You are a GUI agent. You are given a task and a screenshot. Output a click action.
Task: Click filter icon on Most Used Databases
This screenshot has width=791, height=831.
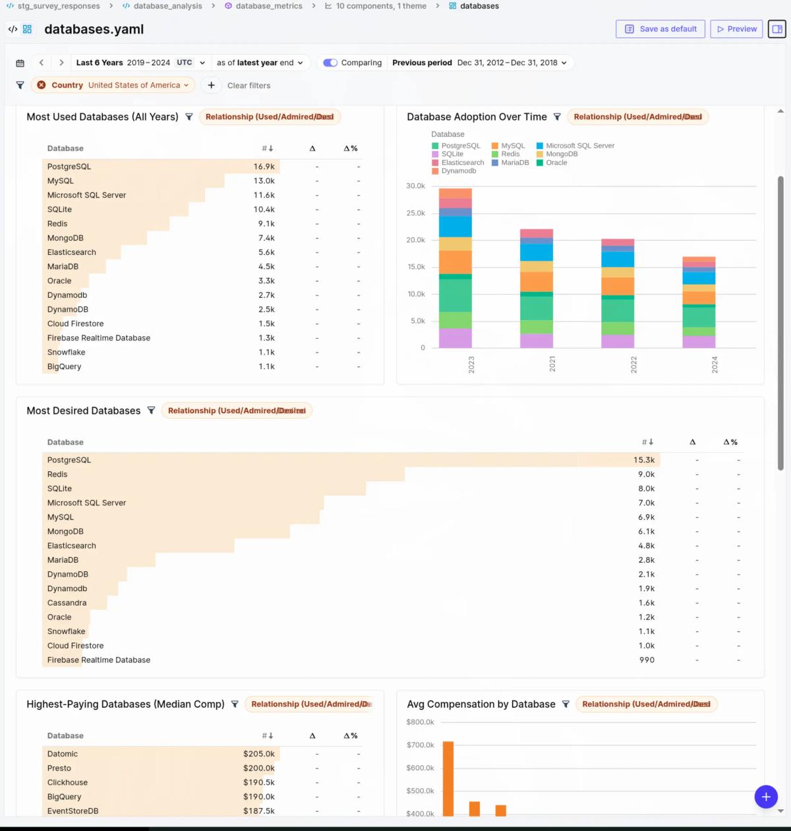pyautogui.click(x=189, y=117)
